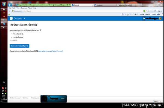The image size is (164, 108).
Task: Expand the Live Search options dropdown arrow
Action: tap(147, 11)
